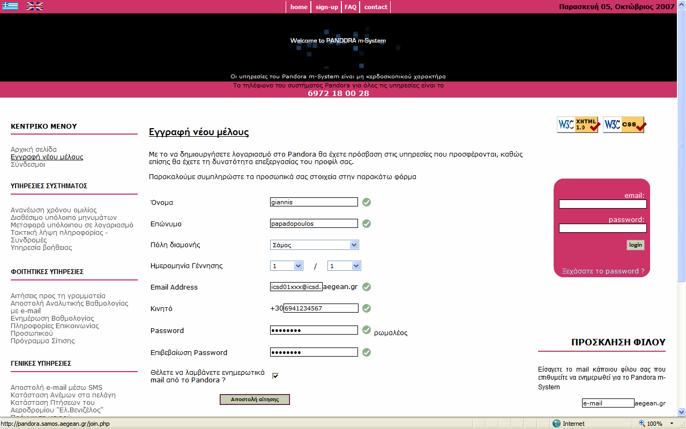Click the zoom magnifier icon in status bar
This screenshot has height=429, width=686.
point(642,424)
